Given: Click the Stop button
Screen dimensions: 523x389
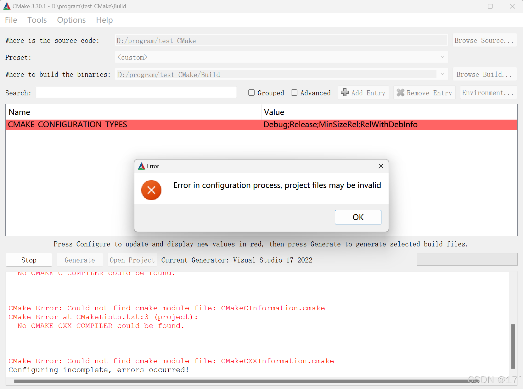Looking at the screenshot, I should pyautogui.click(x=29, y=260).
